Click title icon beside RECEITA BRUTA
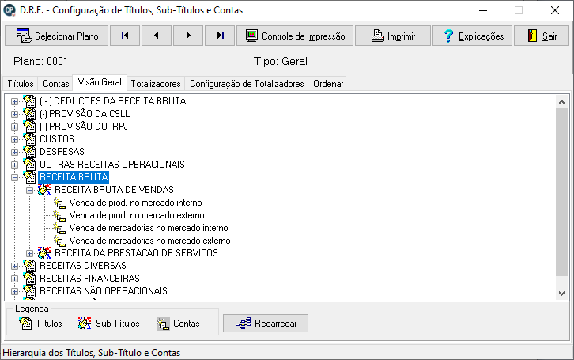The height and width of the screenshot is (360, 574). coord(29,177)
